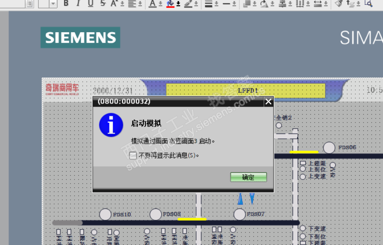Viewport: 383px width, 245px height.
Task: Click the make same size icon
Action: [x=317, y=4]
